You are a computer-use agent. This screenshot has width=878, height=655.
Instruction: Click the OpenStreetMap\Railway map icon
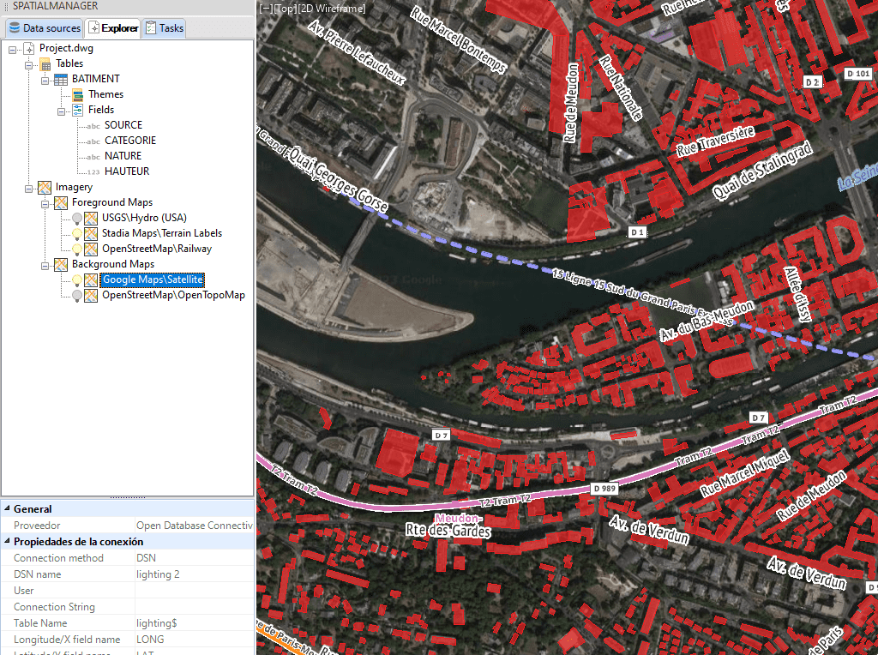pyautogui.click(x=91, y=249)
